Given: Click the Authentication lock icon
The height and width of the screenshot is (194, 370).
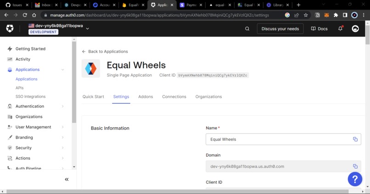Looking at the screenshot, I should click(x=10, y=106).
